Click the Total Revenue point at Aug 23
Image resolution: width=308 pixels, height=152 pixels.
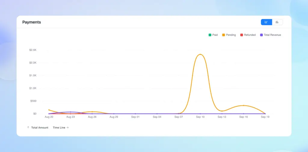[x=70, y=112]
